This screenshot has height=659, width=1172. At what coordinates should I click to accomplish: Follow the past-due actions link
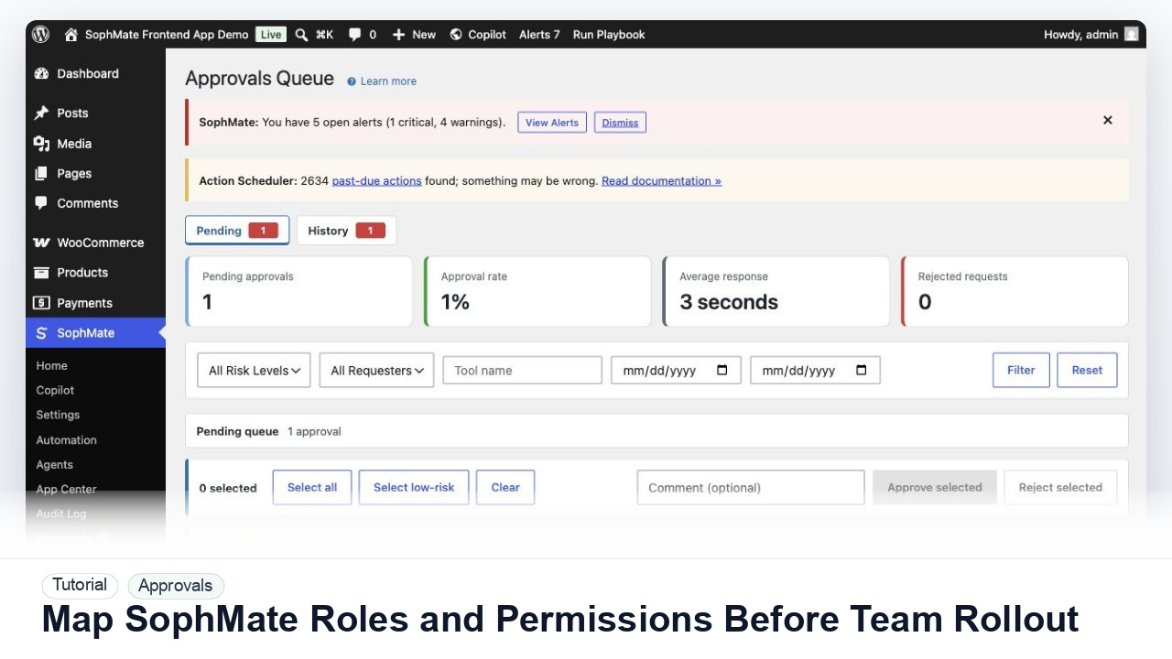point(376,181)
